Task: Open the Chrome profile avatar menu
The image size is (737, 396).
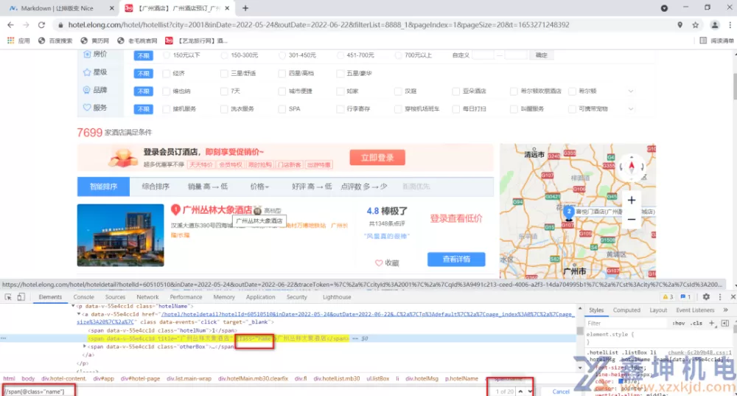Action: pos(714,25)
